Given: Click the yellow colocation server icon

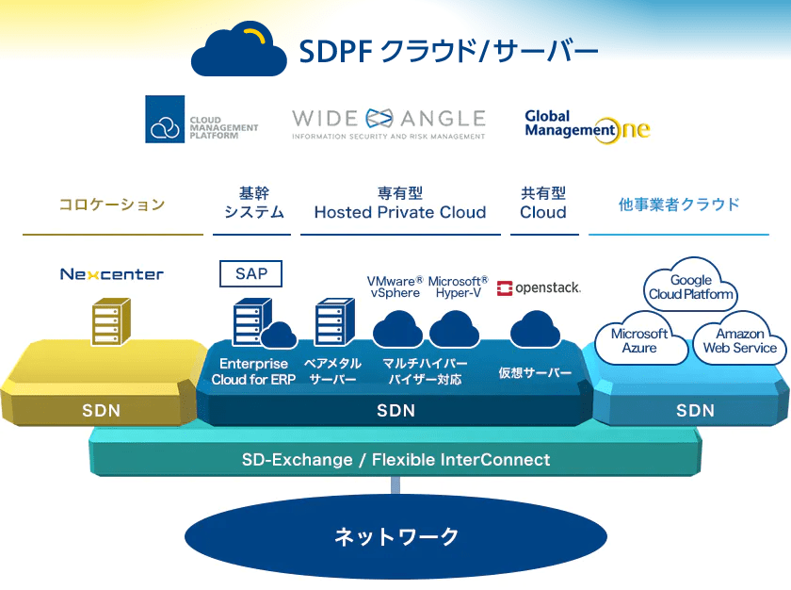Looking at the screenshot, I should click(x=111, y=321).
